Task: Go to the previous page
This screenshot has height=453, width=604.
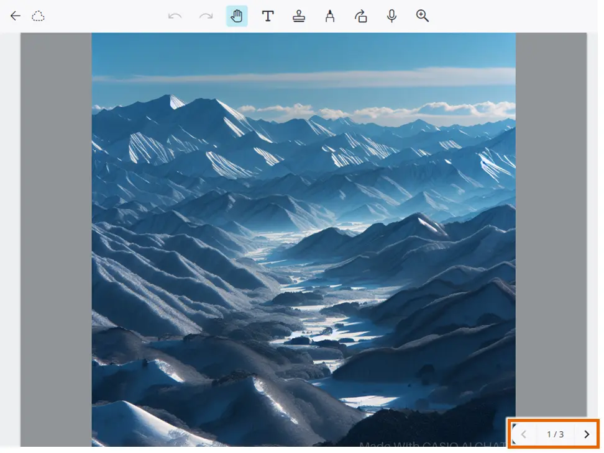Action: 524,434
